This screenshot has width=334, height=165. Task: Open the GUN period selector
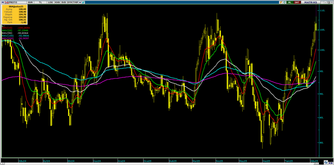tap(30, 2)
